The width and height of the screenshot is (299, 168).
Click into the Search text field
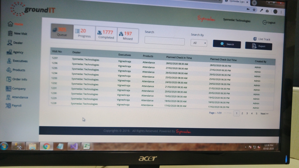(x=164, y=41)
